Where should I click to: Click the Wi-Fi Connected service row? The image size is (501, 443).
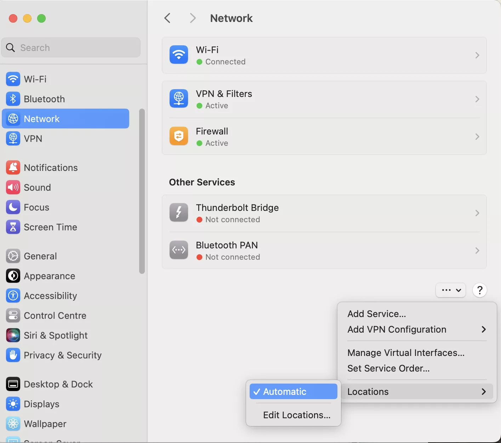[324, 55]
